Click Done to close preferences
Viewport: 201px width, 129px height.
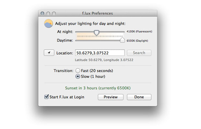[x=139, y=97]
